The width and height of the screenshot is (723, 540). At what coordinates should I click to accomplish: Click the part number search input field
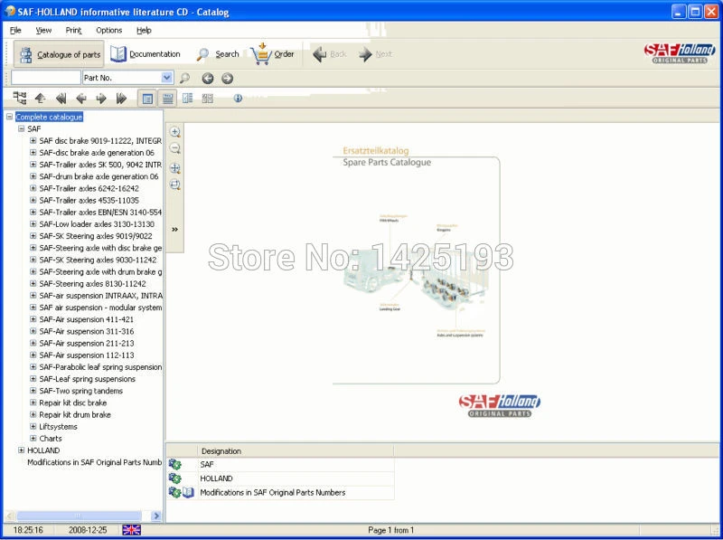[46, 78]
